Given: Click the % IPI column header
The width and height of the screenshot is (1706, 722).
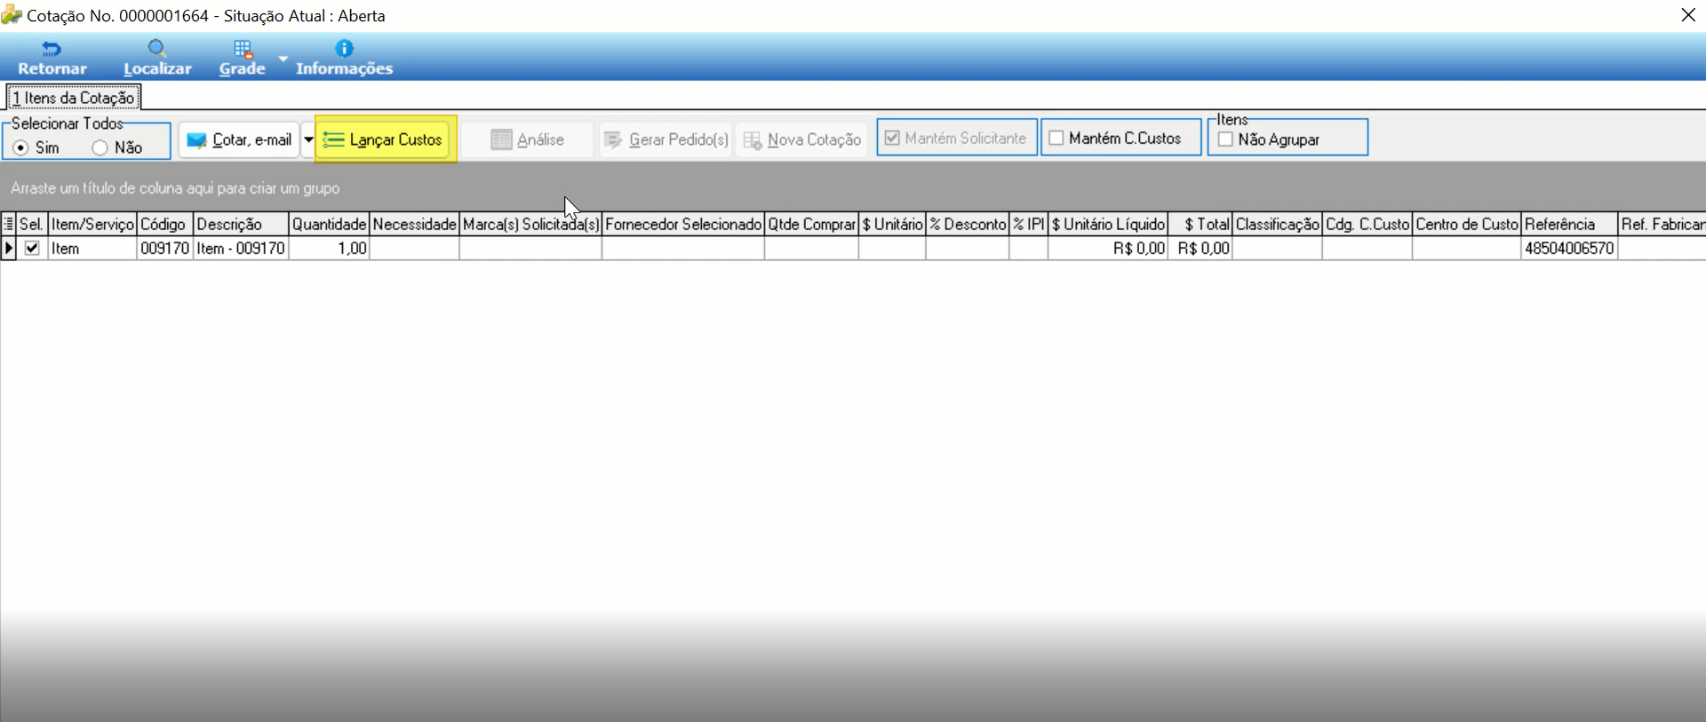Looking at the screenshot, I should (1029, 224).
